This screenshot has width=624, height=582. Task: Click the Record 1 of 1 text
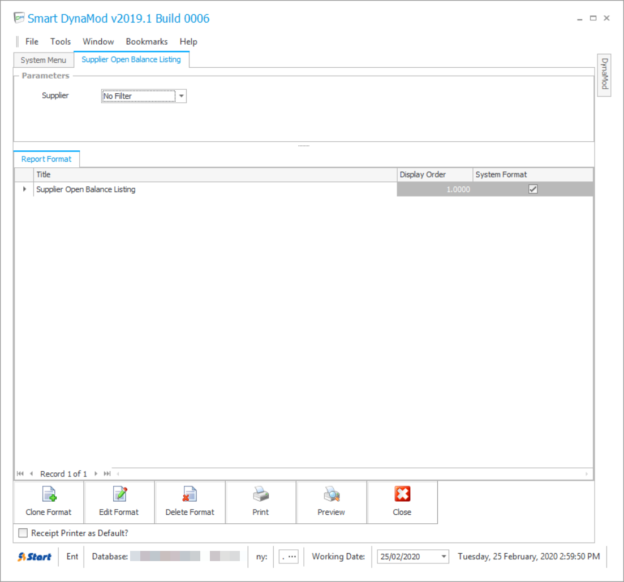click(64, 474)
